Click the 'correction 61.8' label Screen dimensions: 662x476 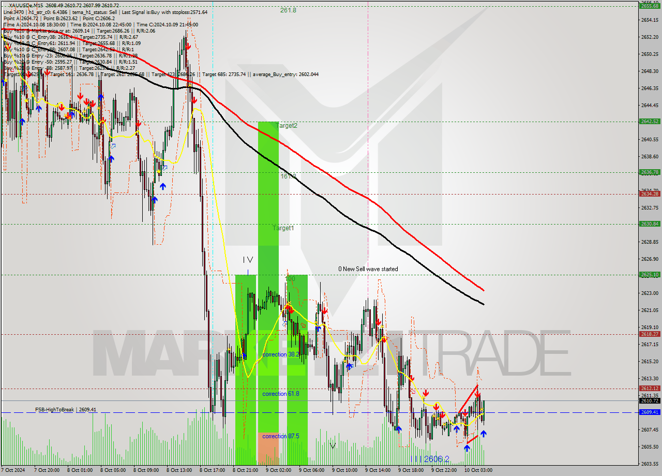coord(281,394)
